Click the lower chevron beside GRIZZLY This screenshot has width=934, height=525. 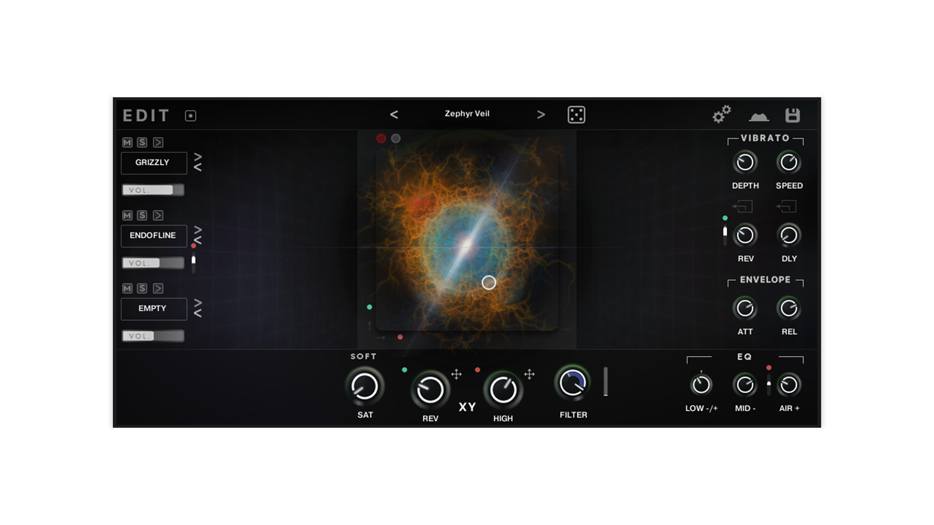point(198,167)
